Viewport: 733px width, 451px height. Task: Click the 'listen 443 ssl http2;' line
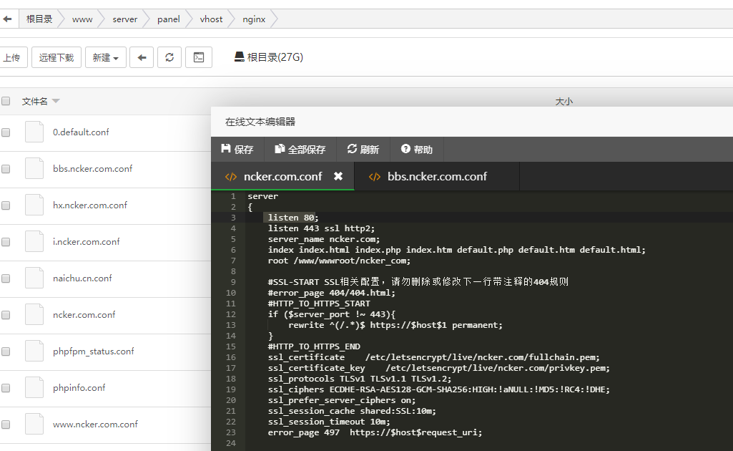pos(321,228)
